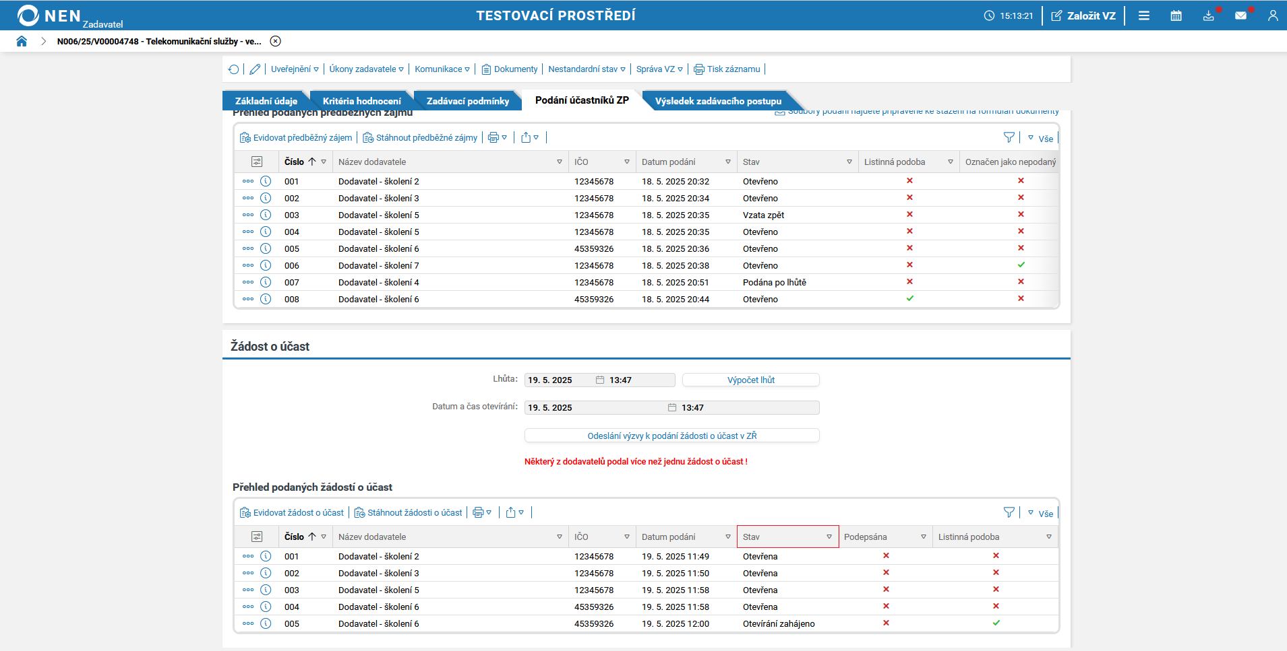Image resolution: width=1287 pixels, height=651 pixels.
Task: Open print menu in žádosti toolbar
Action: pyautogui.click(x=482, y=513)
